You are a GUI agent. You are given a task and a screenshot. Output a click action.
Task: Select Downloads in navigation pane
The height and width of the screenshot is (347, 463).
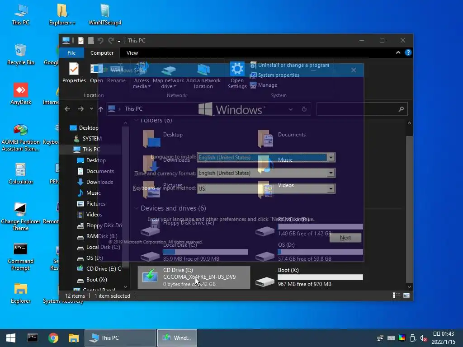point(95,182)
